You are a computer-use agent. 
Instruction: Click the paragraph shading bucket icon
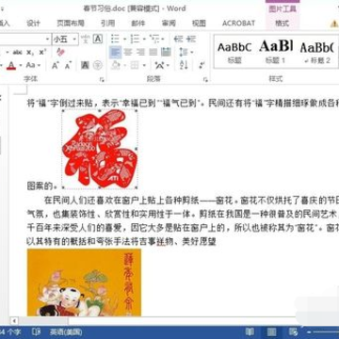116,65
